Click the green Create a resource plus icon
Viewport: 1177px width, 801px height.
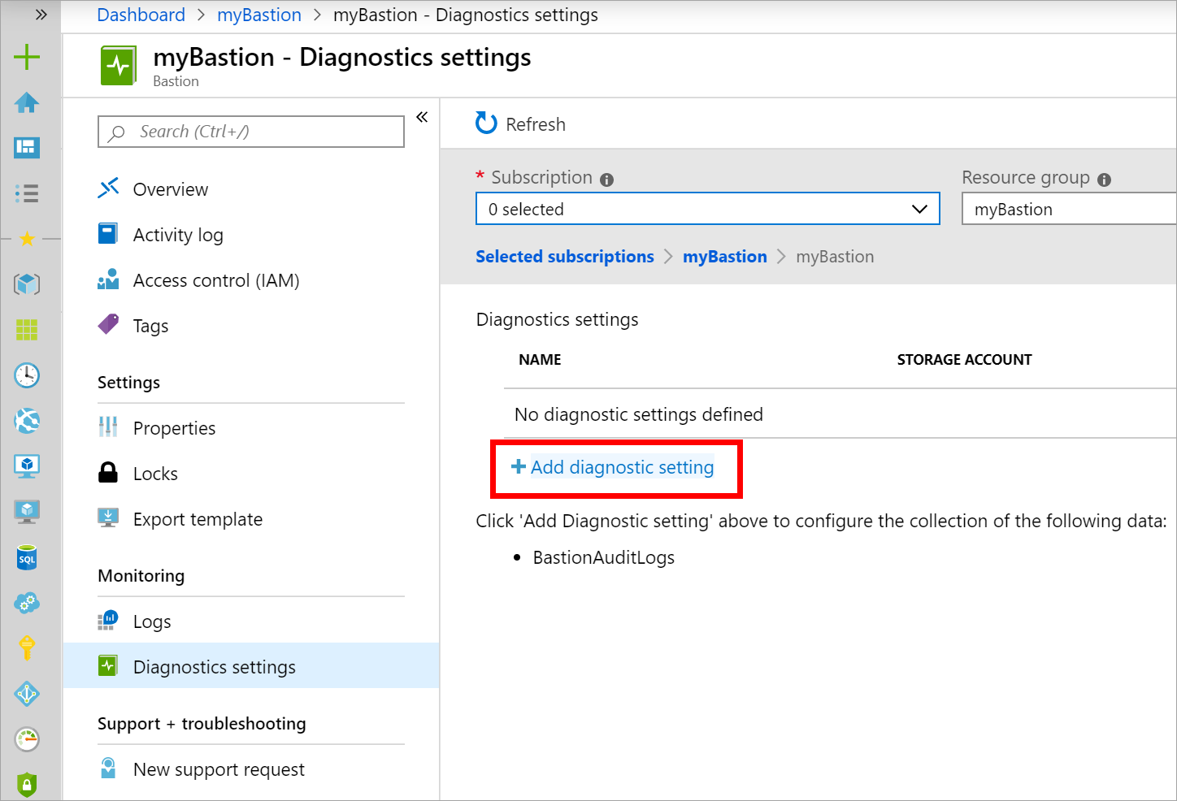pos(27,57)
